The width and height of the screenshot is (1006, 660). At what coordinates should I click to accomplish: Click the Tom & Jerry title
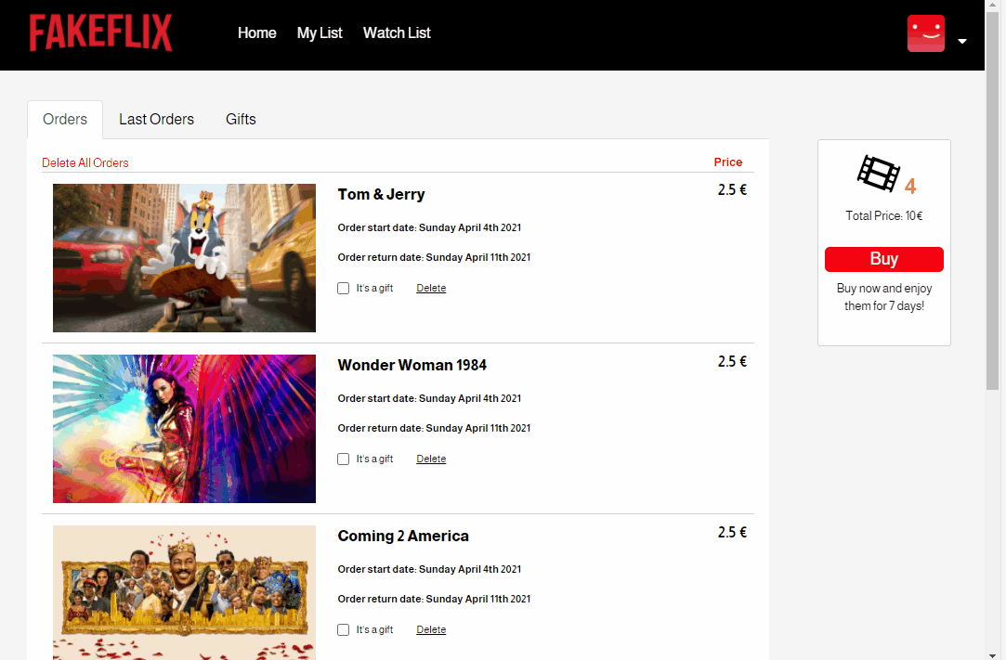tap(381, 194)
